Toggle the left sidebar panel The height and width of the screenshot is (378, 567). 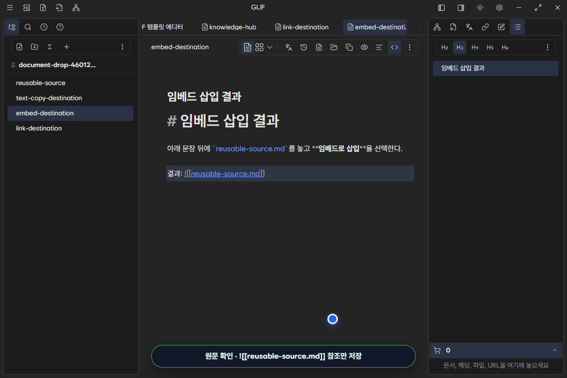442,8
